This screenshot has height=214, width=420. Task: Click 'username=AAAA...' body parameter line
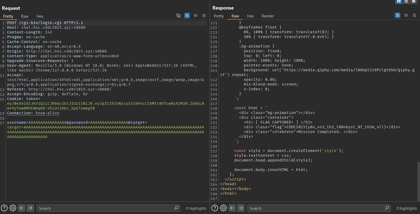[77, 122]
